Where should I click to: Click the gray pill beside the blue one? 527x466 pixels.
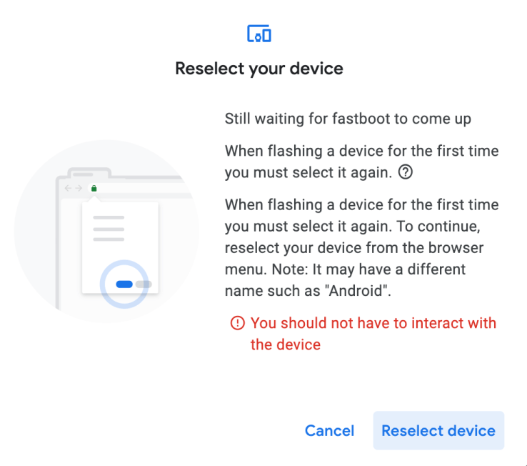pos(144,284)
